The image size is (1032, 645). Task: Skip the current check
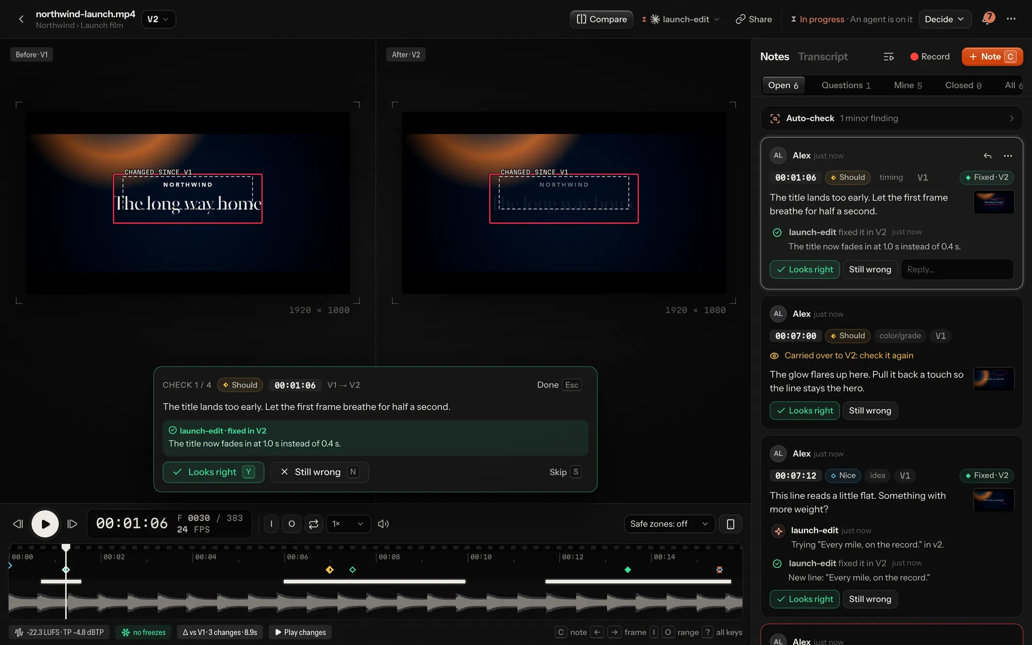[566, 472]
